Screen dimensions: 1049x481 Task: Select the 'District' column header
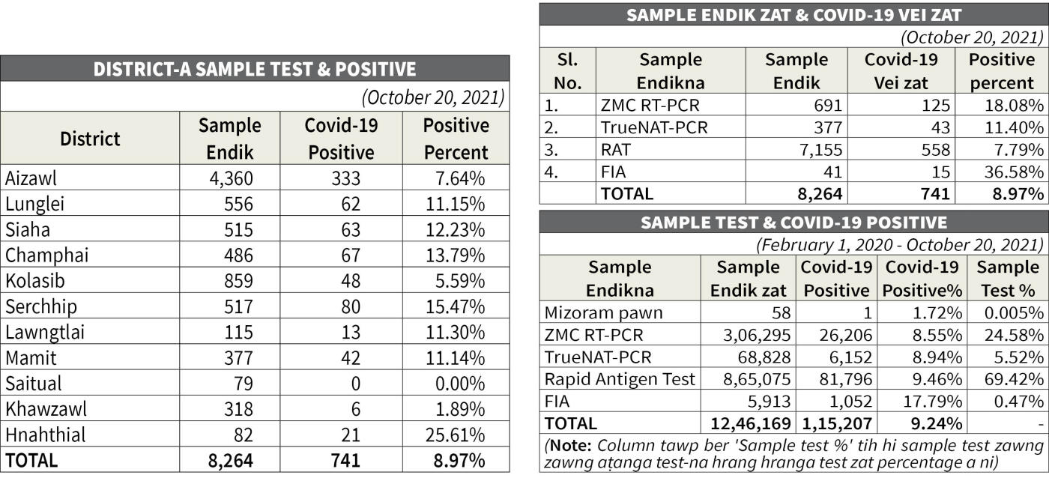tap(90, 139)
